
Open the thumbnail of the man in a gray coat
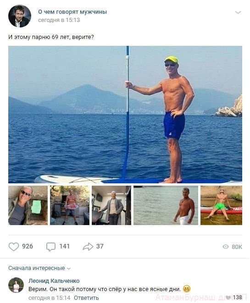(111, 205)
